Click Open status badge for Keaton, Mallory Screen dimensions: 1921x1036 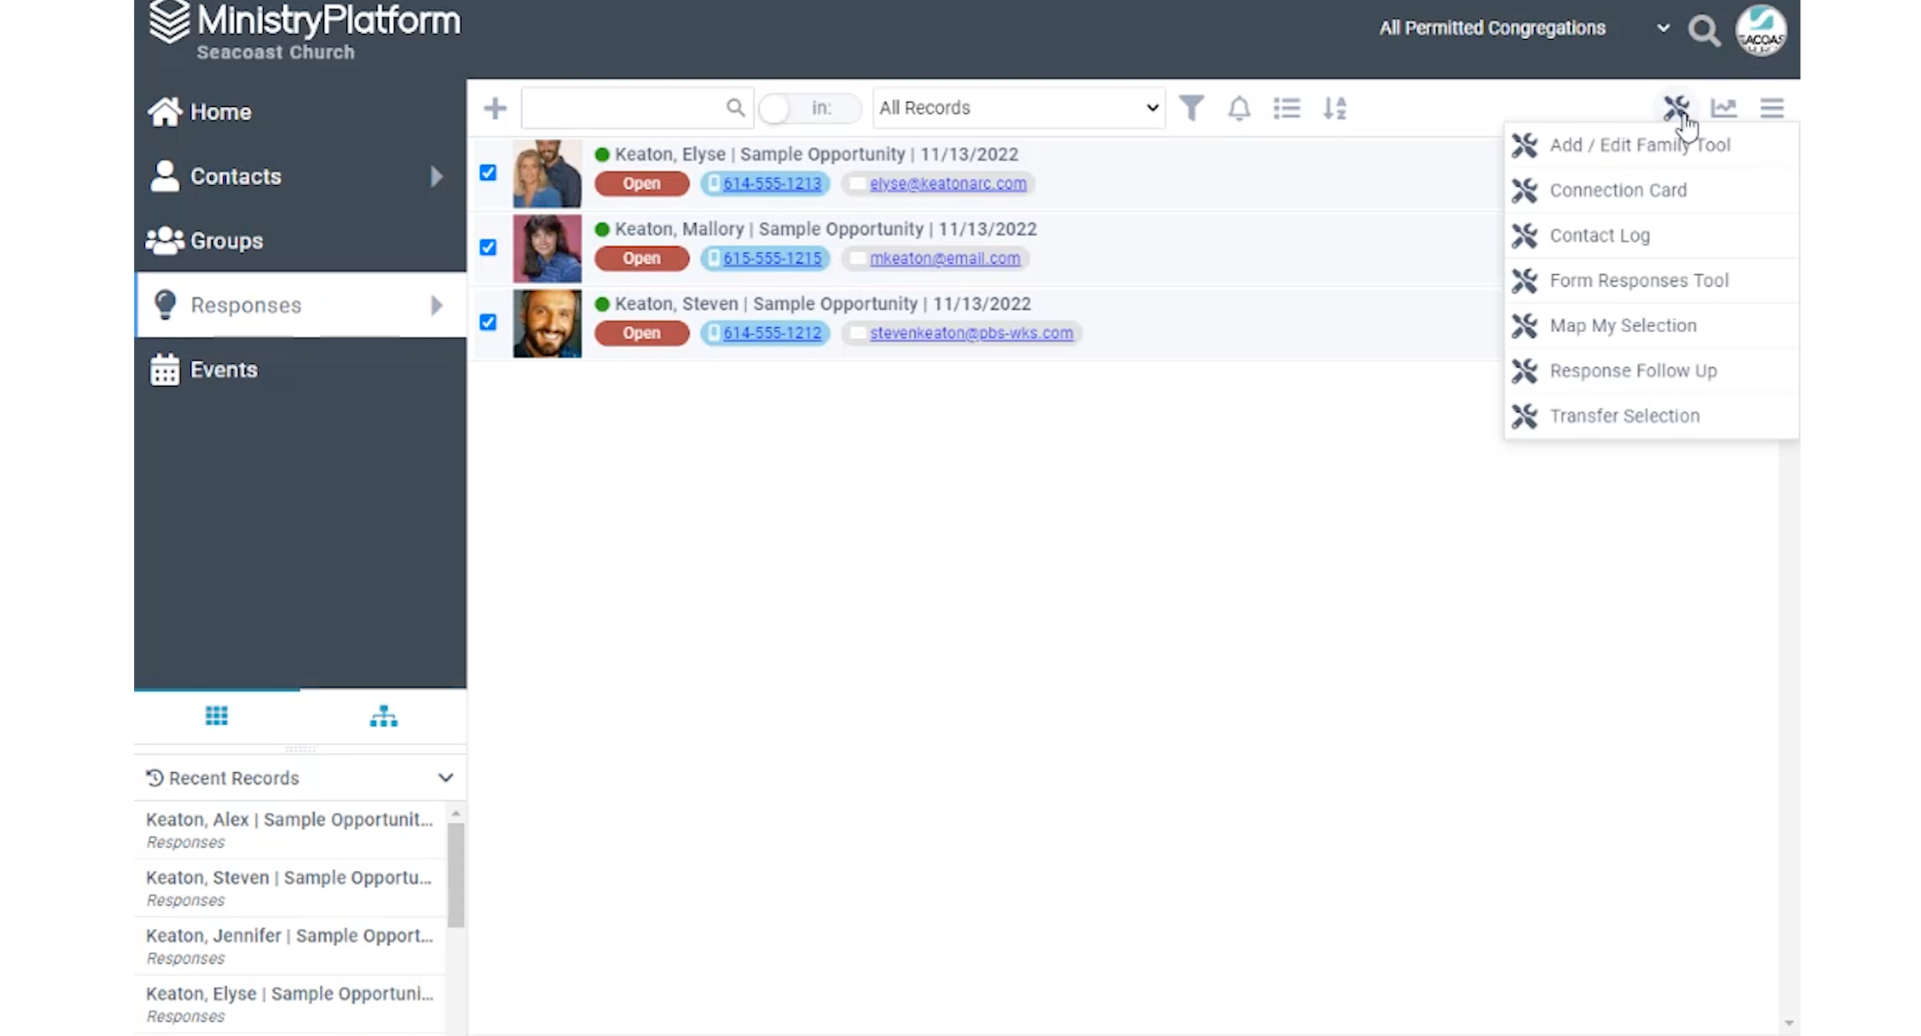[x=641, y=258]
